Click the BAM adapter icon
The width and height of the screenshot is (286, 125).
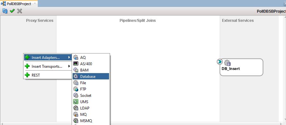(76, 70)
